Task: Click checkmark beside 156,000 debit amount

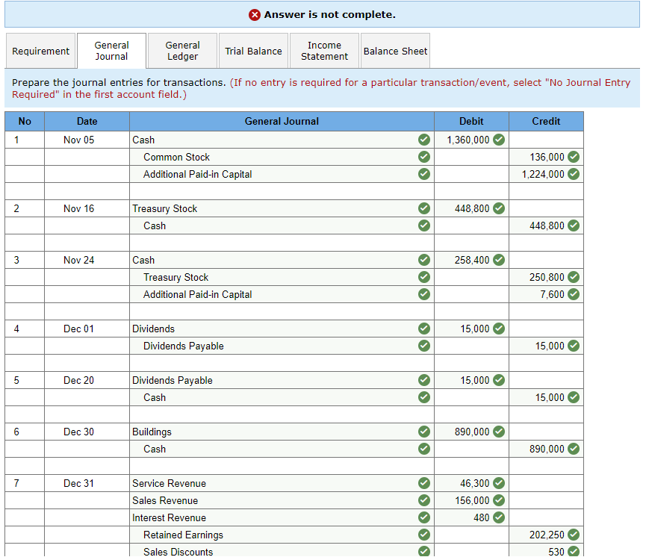Action: [499, 500]
